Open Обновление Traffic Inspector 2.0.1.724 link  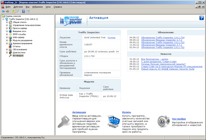(163, 37)
